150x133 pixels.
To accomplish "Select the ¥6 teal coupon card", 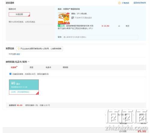I will click(x=24, y=87).
